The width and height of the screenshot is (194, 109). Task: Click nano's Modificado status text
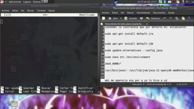[87, 15]
